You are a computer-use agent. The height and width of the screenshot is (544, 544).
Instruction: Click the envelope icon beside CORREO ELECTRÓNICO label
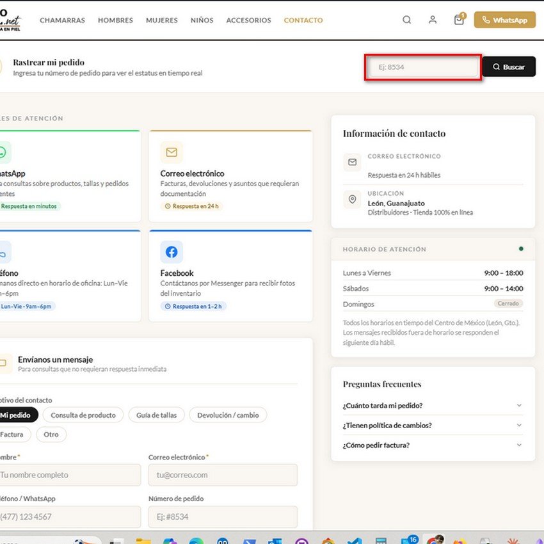tap(352, 162)
